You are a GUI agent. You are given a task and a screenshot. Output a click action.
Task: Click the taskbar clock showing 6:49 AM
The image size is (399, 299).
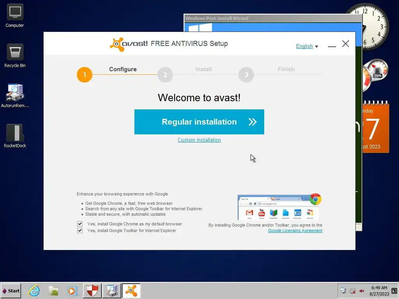coord(379,291)
